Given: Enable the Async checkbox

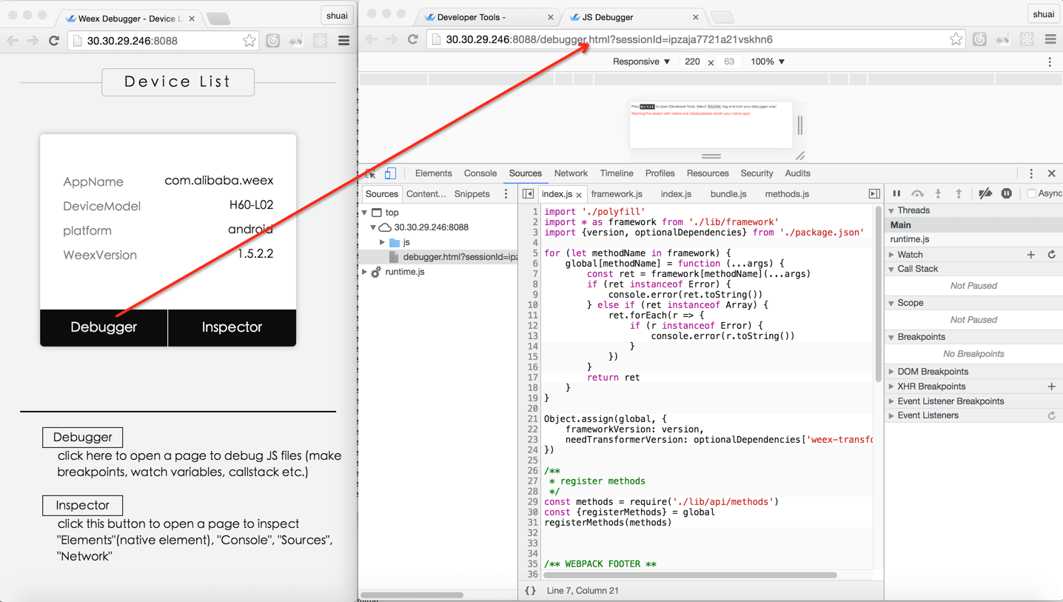Looking at the screenshot, I should click(x=1031, y=194).
